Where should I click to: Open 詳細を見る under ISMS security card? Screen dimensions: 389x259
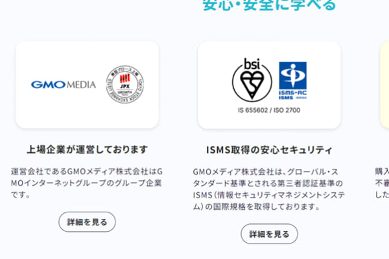[269, 234]
